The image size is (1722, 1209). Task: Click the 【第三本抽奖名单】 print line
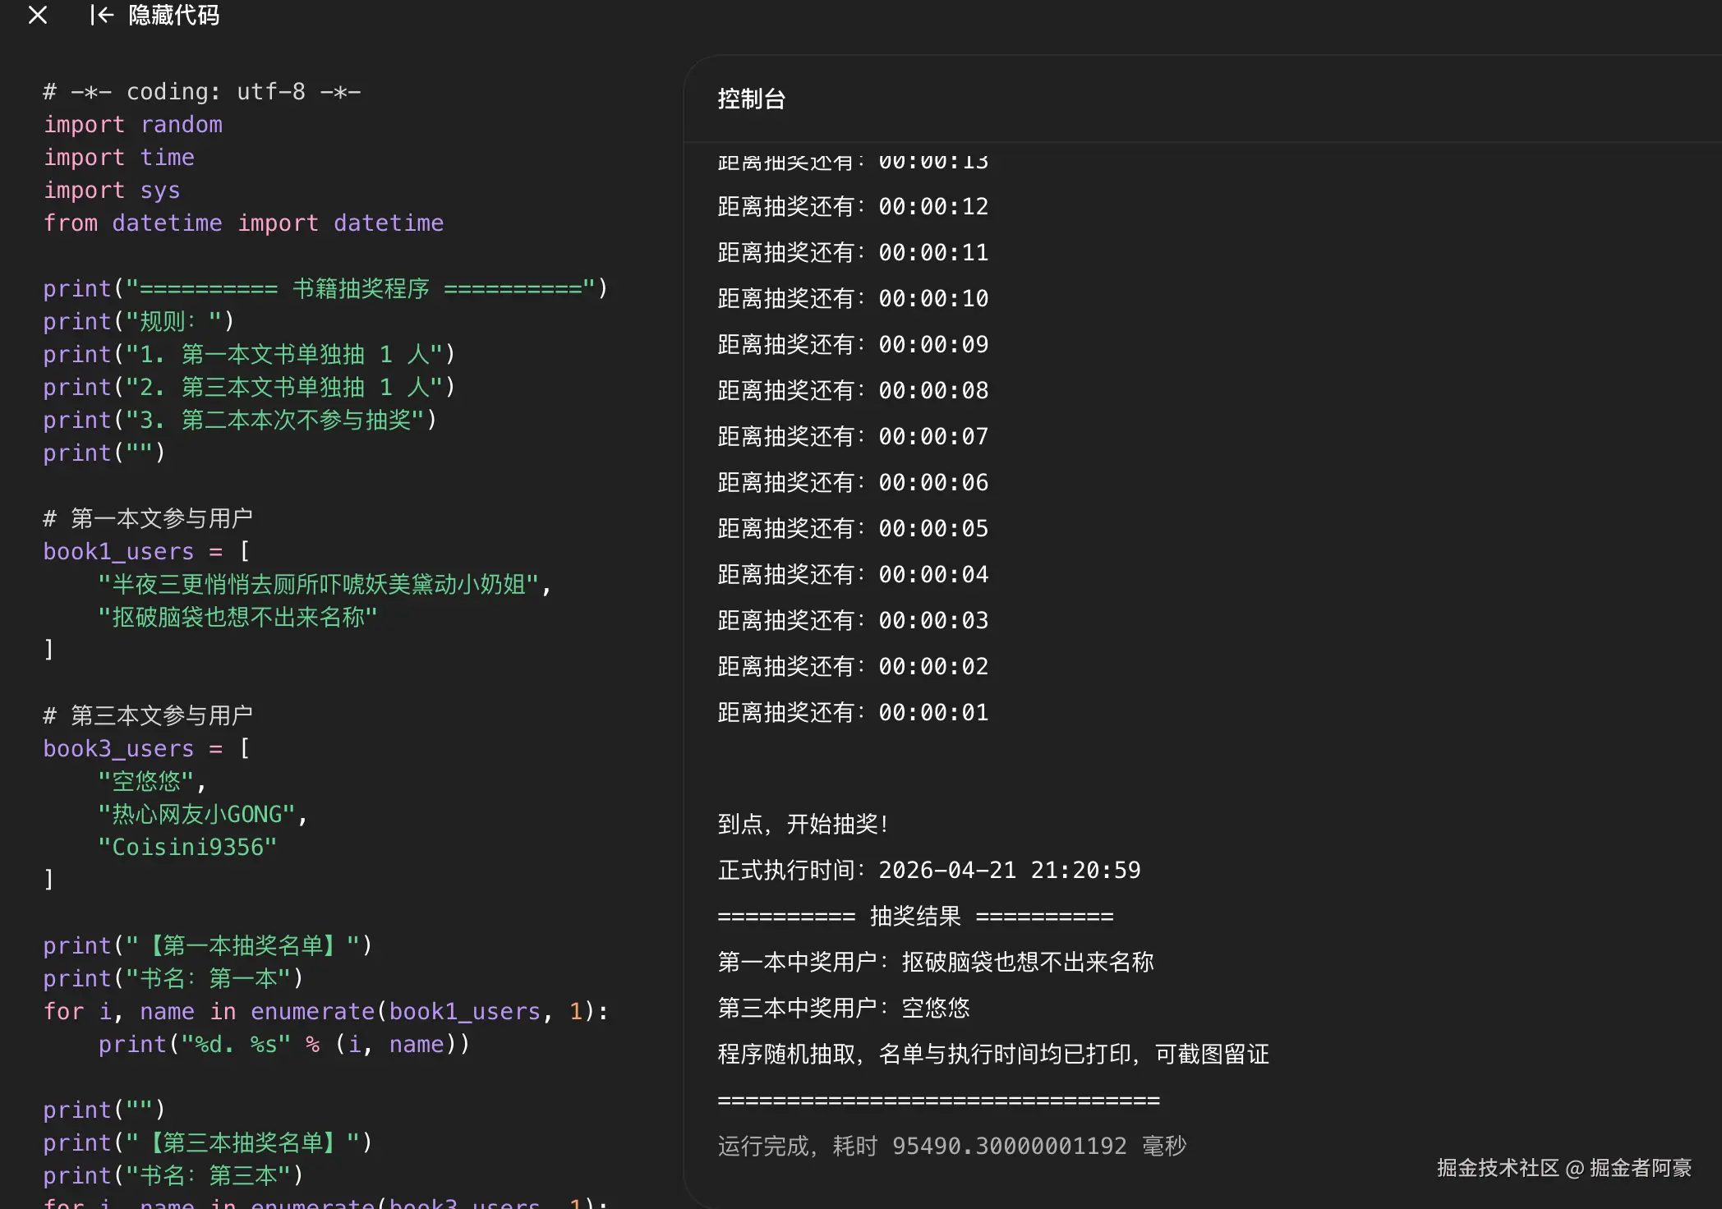[208, 1143]
